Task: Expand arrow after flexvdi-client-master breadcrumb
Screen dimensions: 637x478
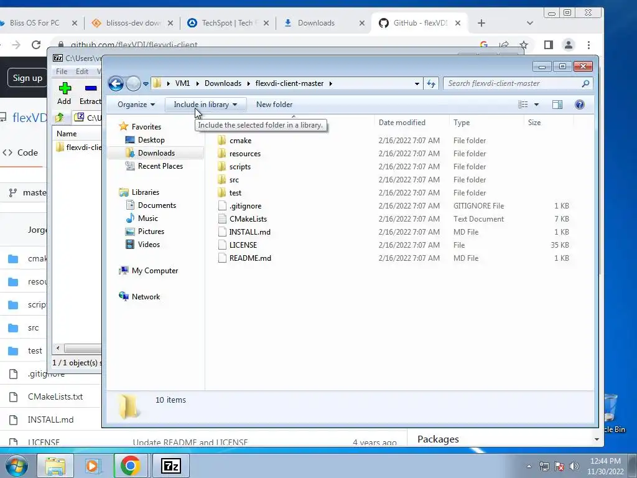Action: pyautogui.click(x=331, y=84)
